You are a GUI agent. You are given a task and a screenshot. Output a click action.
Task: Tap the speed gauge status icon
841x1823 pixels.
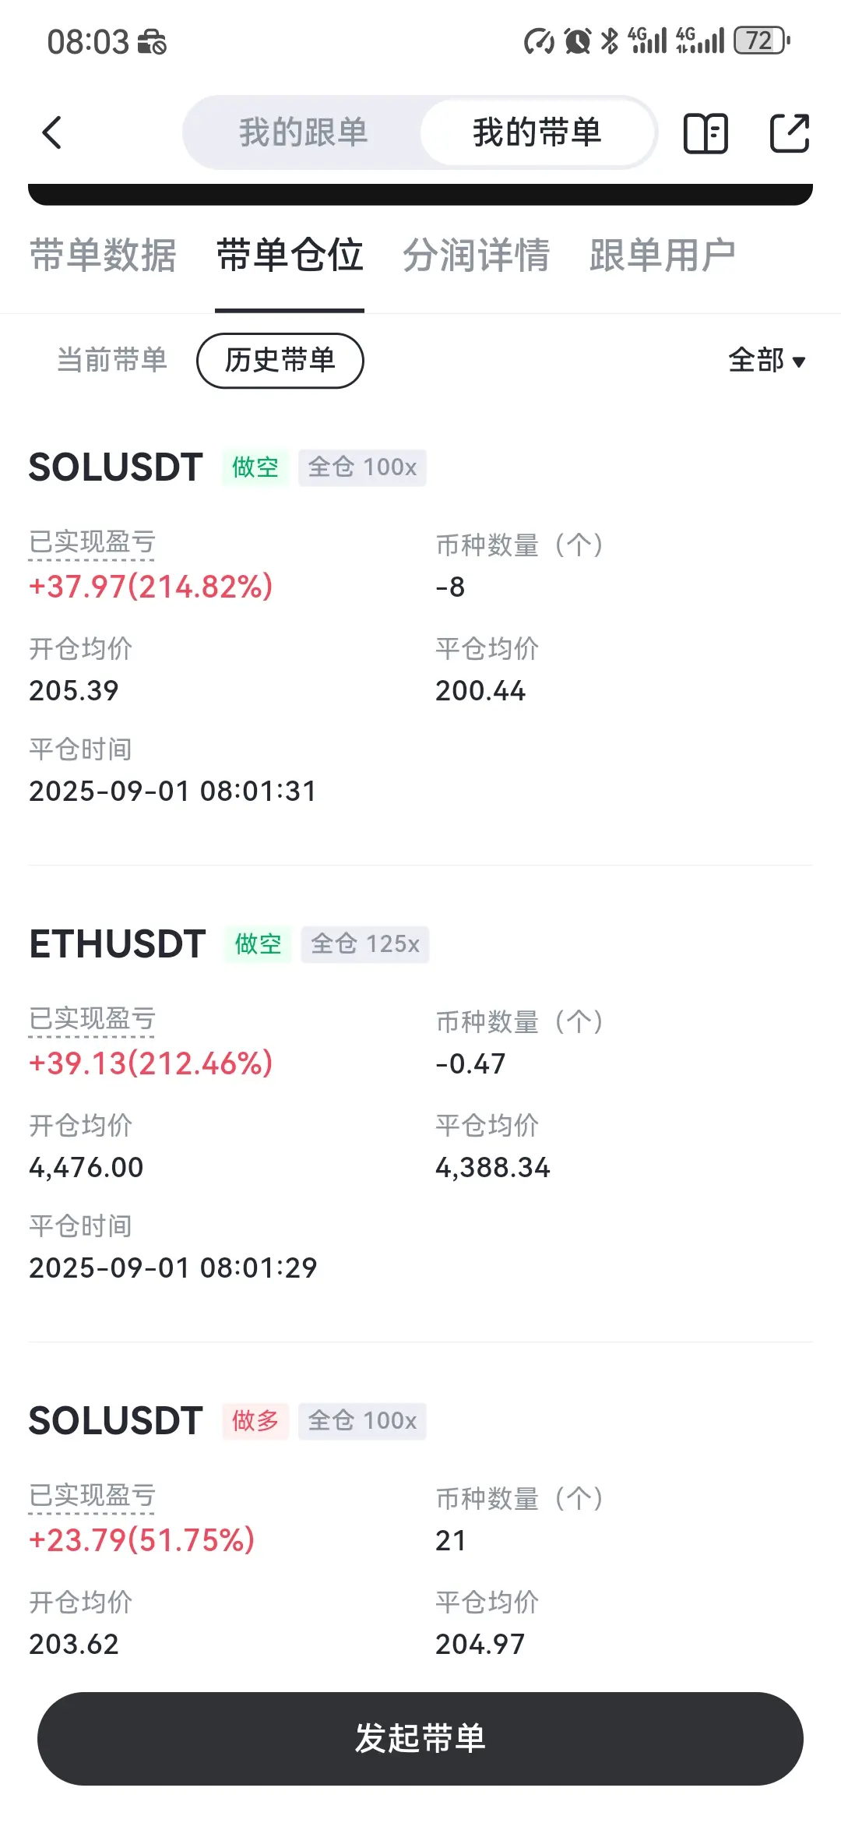coord(539,41)
